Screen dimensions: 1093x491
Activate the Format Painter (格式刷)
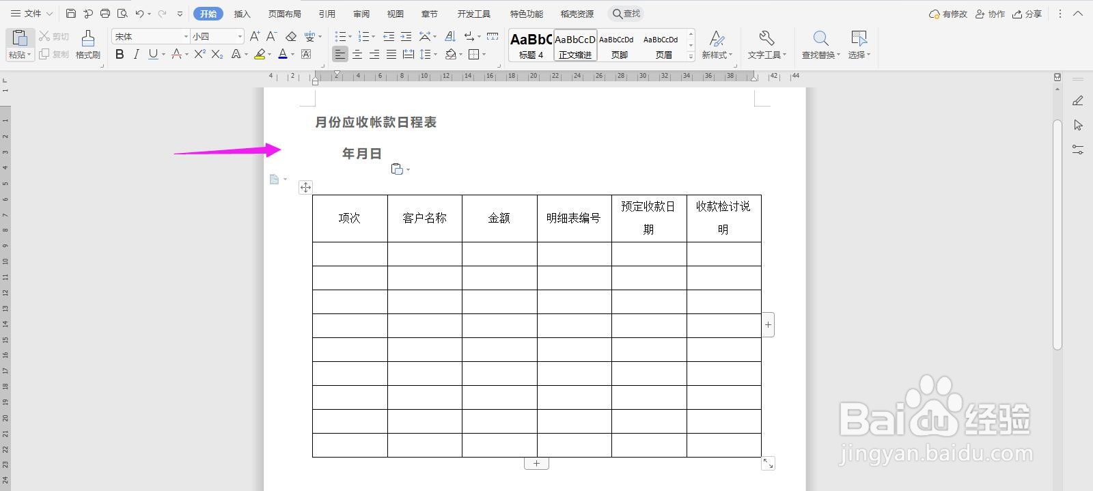(x=87, y=45)
